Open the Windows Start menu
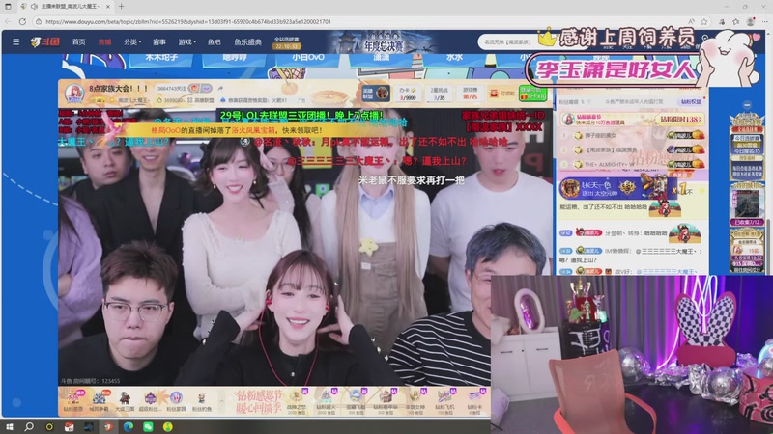Viewport: 773px width, 434px height. [x=9, y=426]
